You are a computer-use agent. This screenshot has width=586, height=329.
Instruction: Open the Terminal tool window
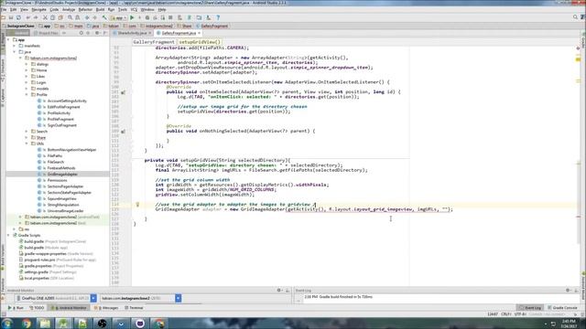pos(134,308)
